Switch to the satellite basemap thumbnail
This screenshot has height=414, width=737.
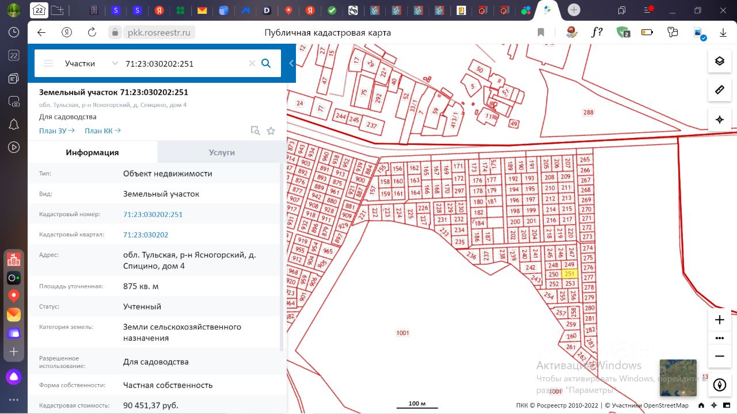678,378
